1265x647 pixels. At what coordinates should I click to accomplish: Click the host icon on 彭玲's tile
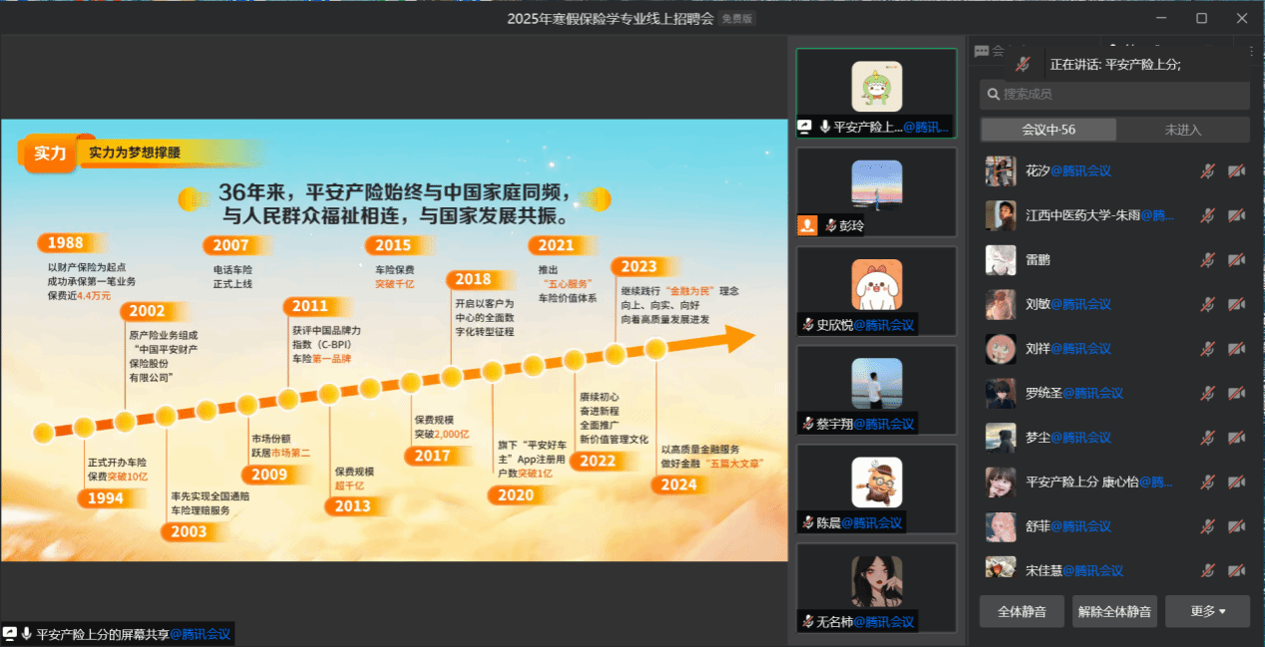point(807,225)
